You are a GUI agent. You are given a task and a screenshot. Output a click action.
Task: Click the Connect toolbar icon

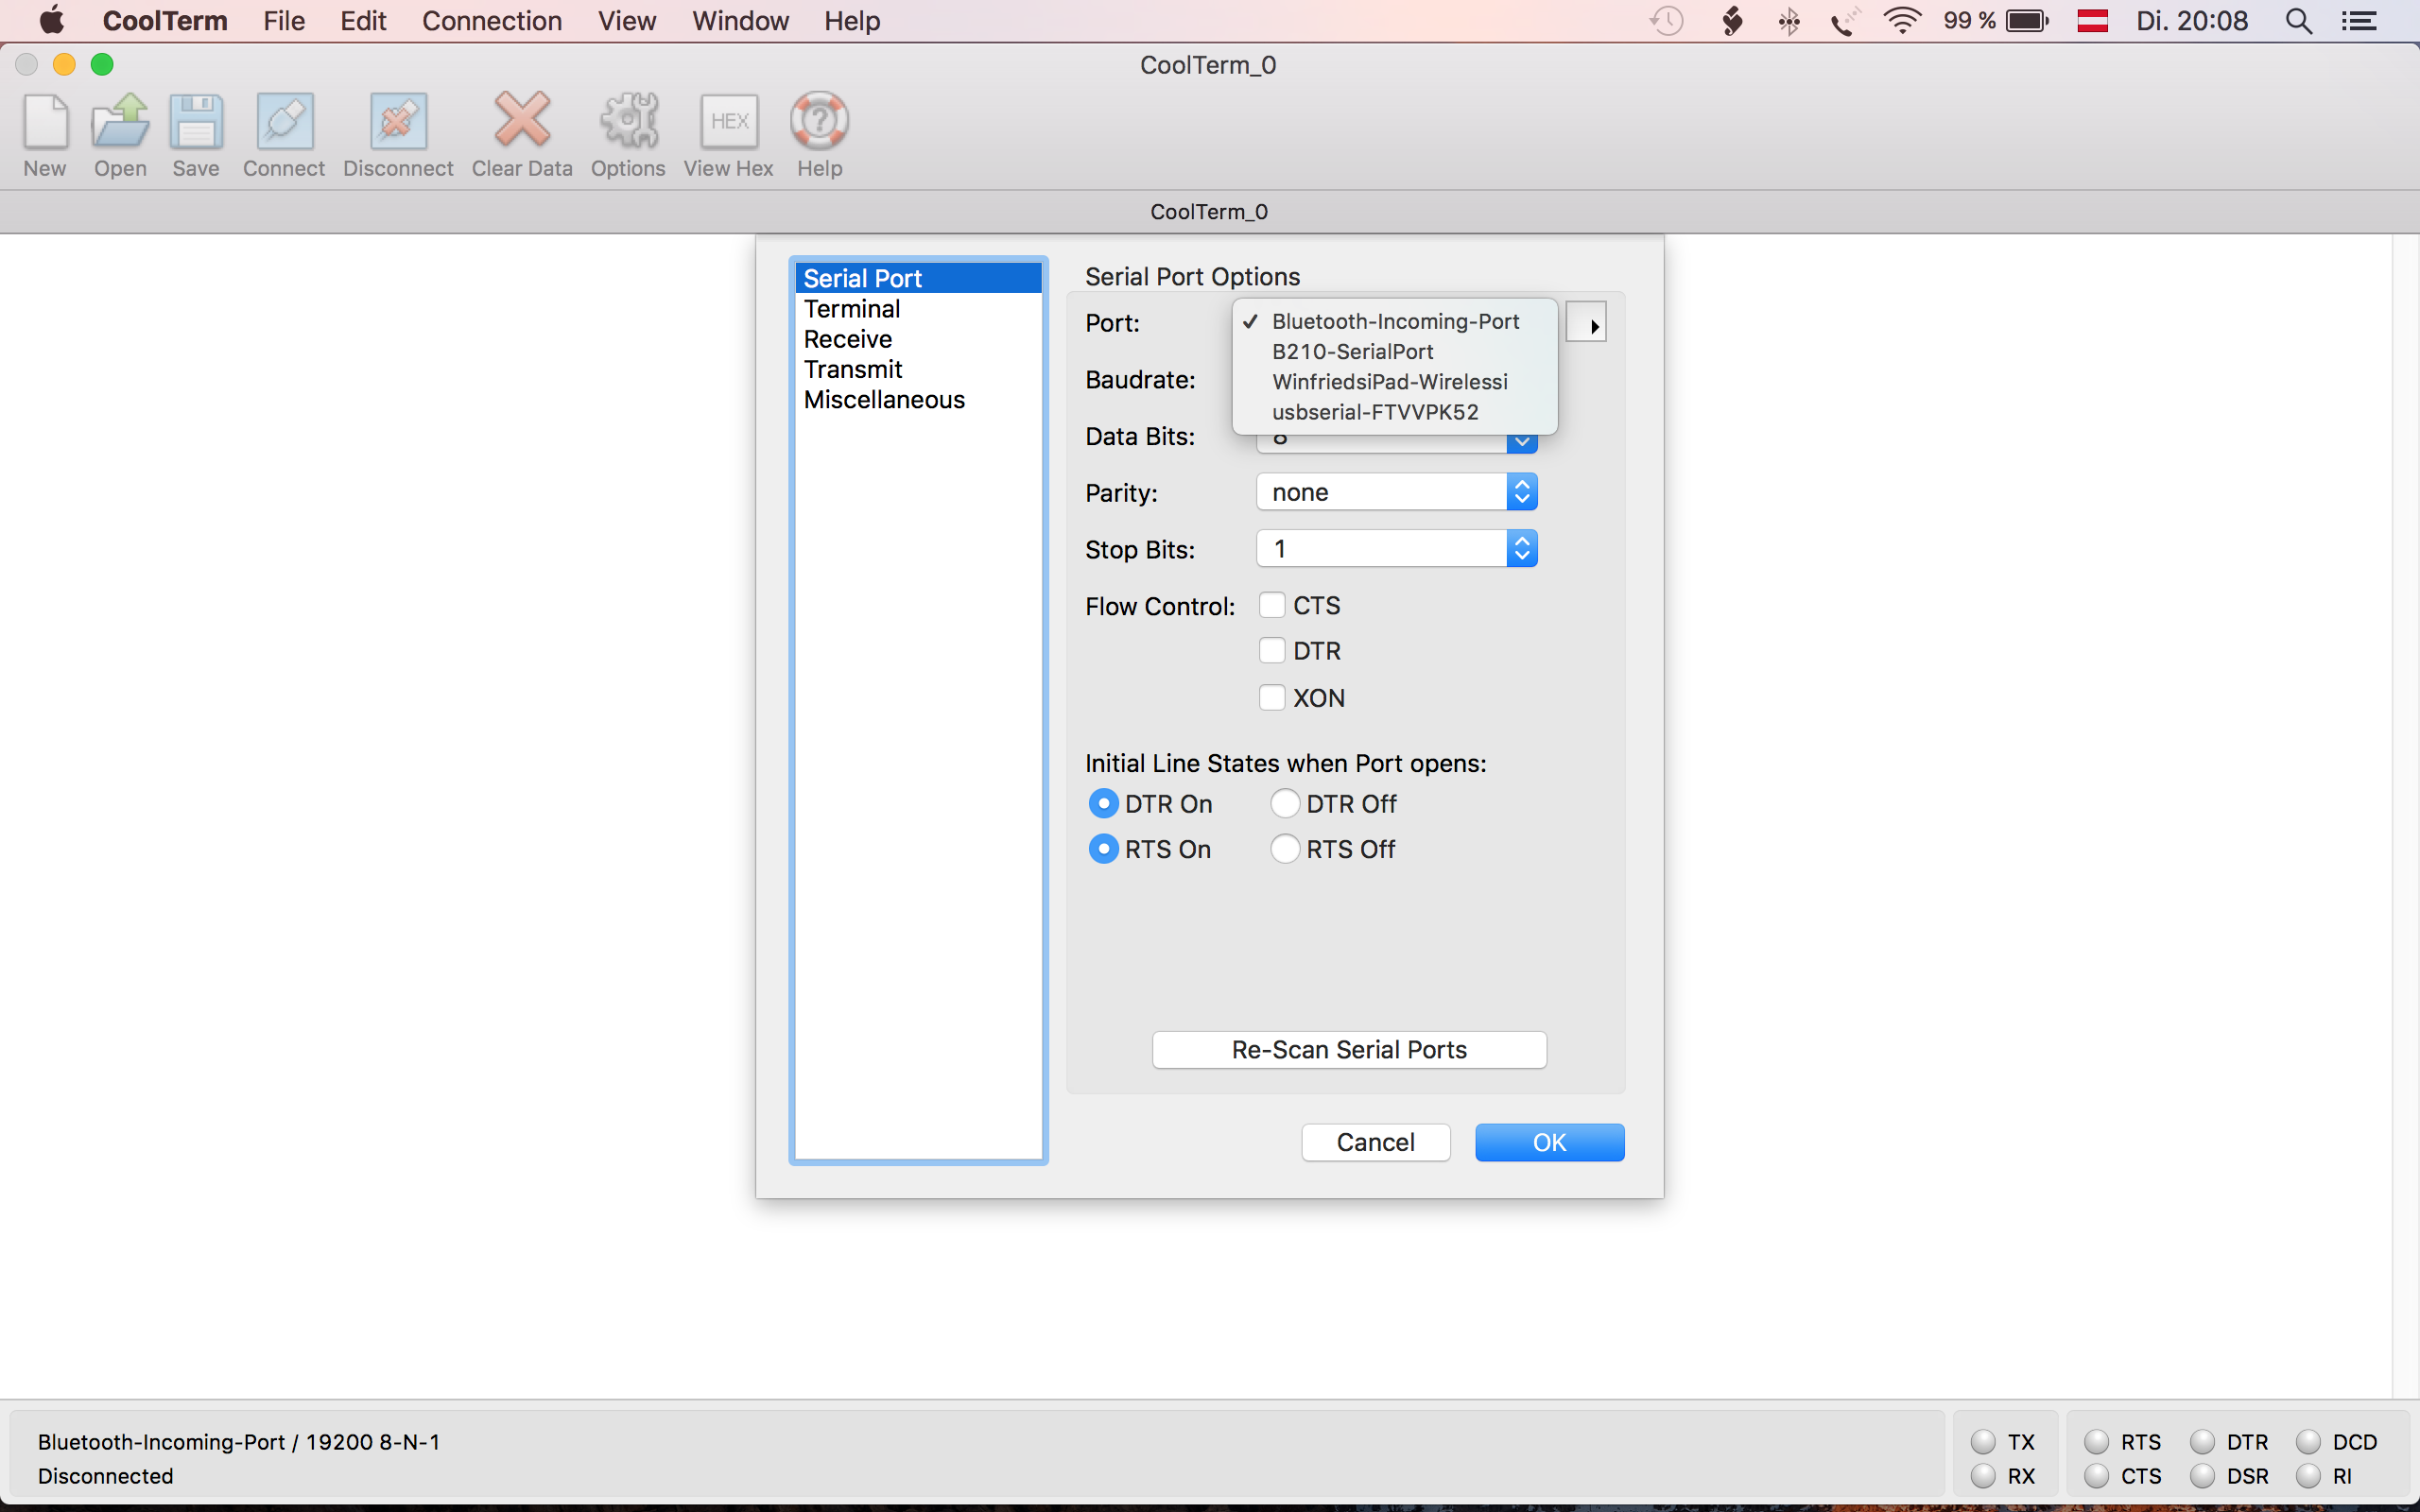coord(284,122)
